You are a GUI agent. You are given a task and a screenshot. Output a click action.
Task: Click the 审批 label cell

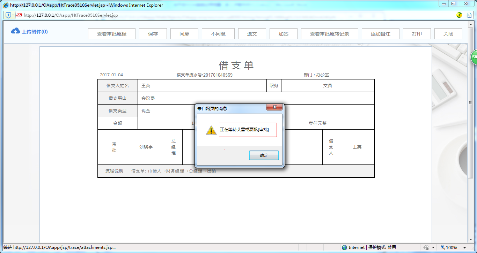coord(114,147)
